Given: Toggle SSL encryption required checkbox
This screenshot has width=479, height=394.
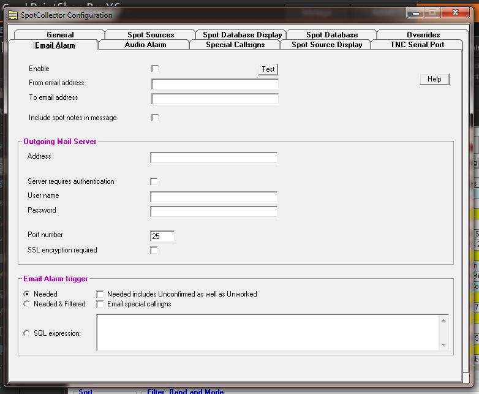Looking at the screenshot, I should click(154, 251).
